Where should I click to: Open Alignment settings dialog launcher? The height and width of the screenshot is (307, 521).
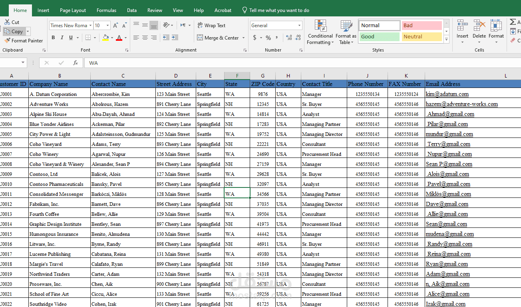point(245,50)
